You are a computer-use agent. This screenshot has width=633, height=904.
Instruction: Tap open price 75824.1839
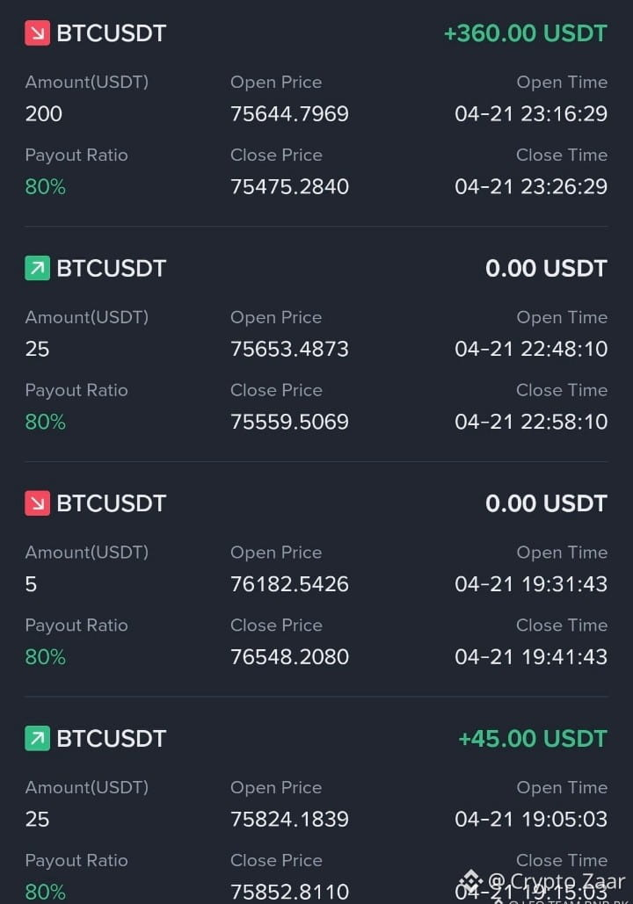click(289, 820)
